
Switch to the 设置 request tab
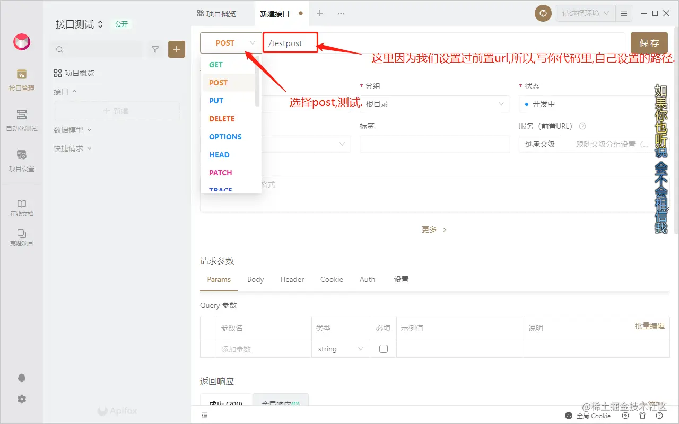tap(401, 279)
